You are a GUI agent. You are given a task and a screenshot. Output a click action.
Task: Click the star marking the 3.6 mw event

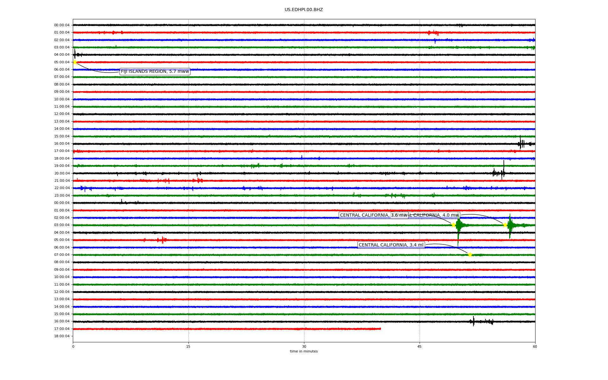(x=453, y=225)
